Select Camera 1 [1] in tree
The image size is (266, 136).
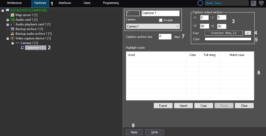[x=29, y=43]
